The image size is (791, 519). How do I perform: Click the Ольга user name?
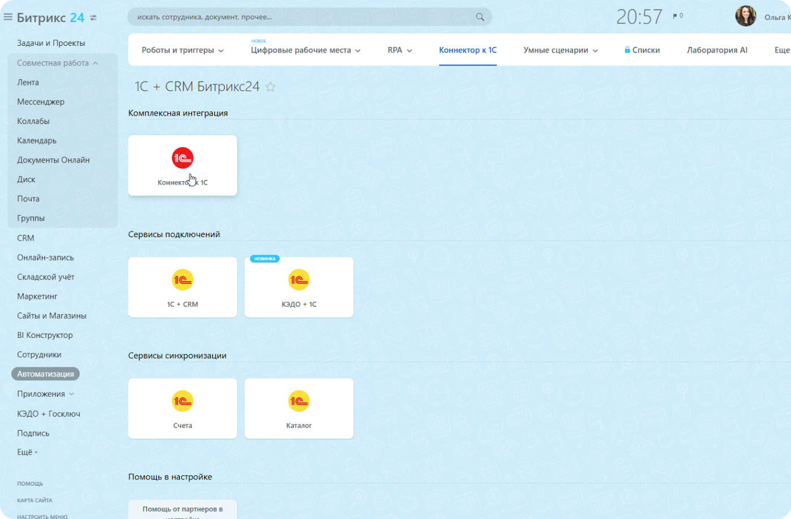pos(777,17)
